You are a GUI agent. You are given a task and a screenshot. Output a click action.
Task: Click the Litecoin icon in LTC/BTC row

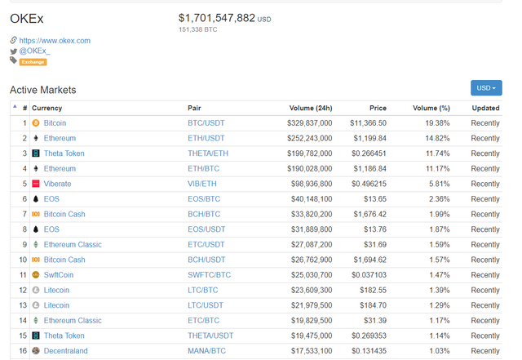point(36,290)
